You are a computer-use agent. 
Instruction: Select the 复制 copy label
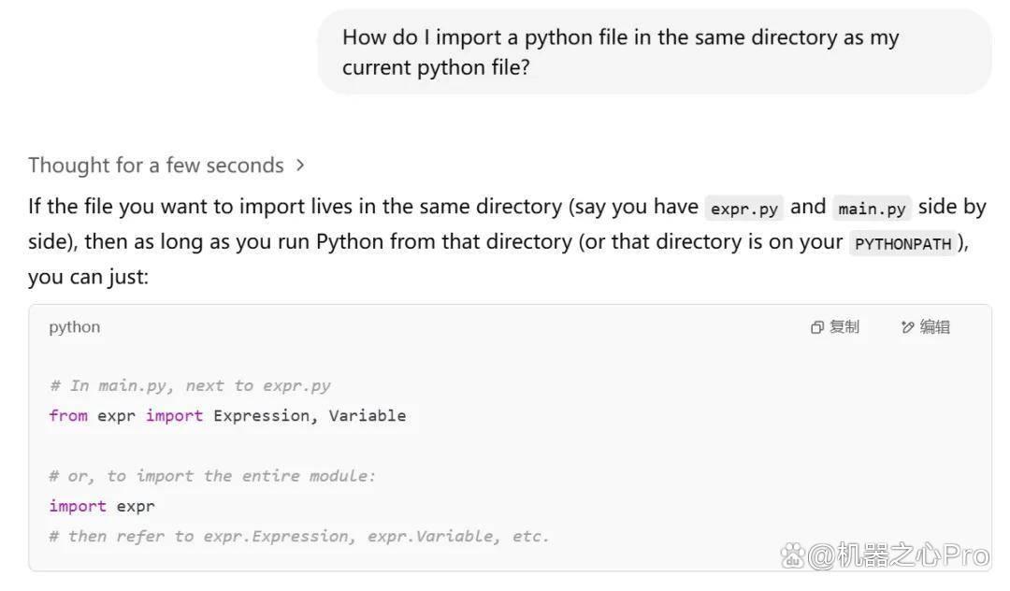point(844,327)
